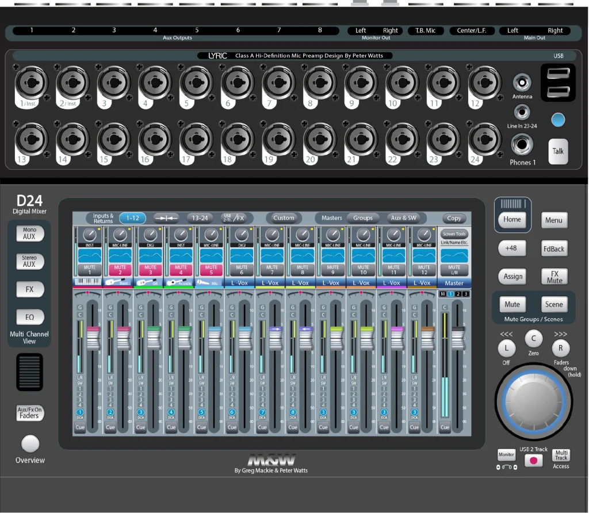Toggle +48 phantom power button
Screen dimensions: 589x513
pos(511,248)
